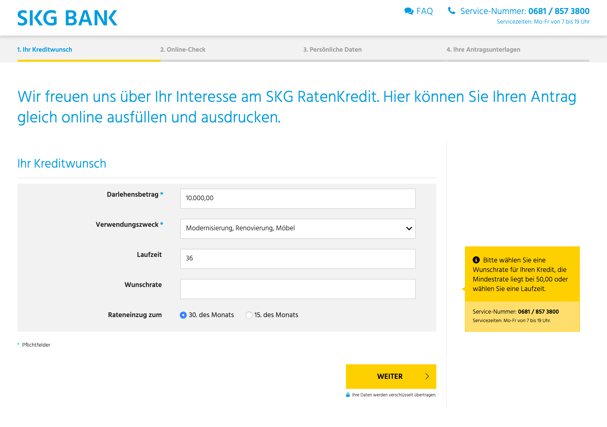Click the 'Ihr Kreditwunsch' section heading
The image size is (607, 427).
62,164
